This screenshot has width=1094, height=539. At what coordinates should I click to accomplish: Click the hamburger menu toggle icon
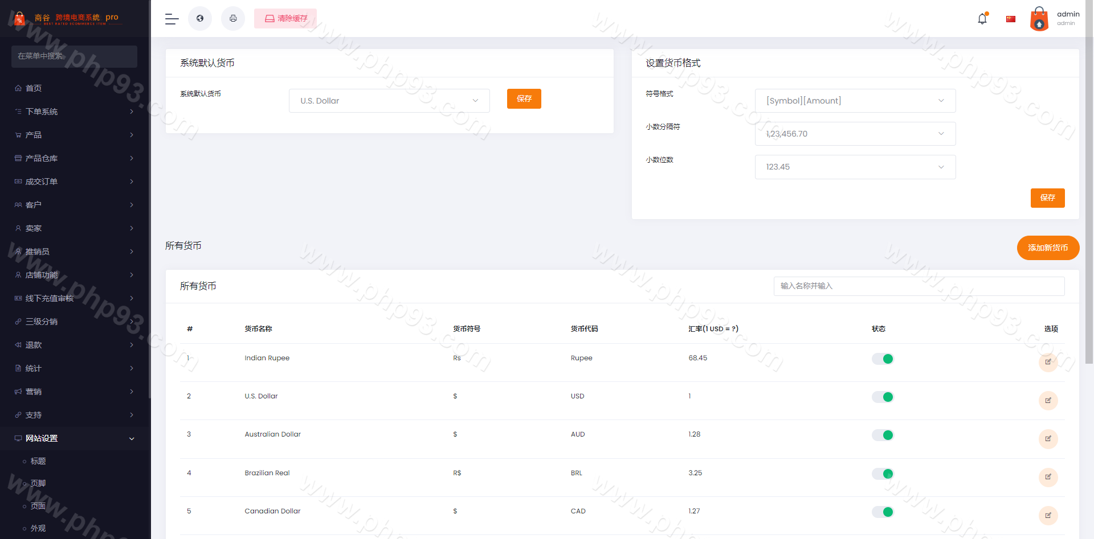click(172, 19)
